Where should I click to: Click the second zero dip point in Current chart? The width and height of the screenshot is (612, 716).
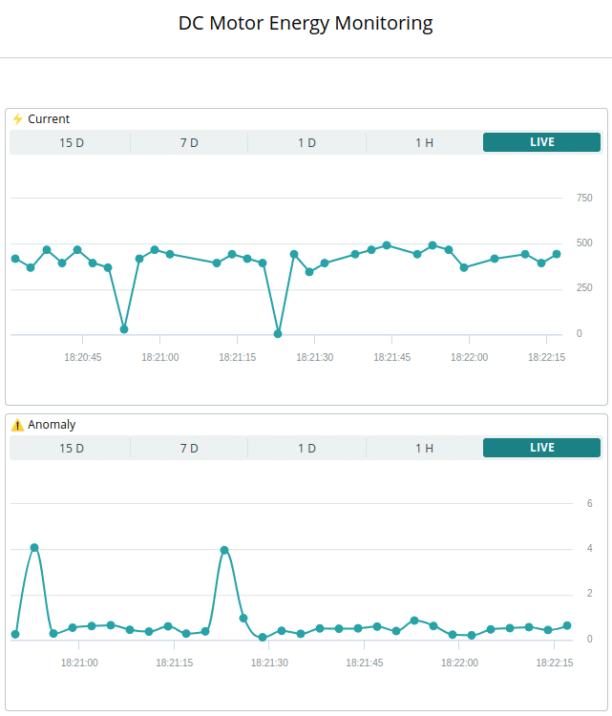[x=278, y=334]
